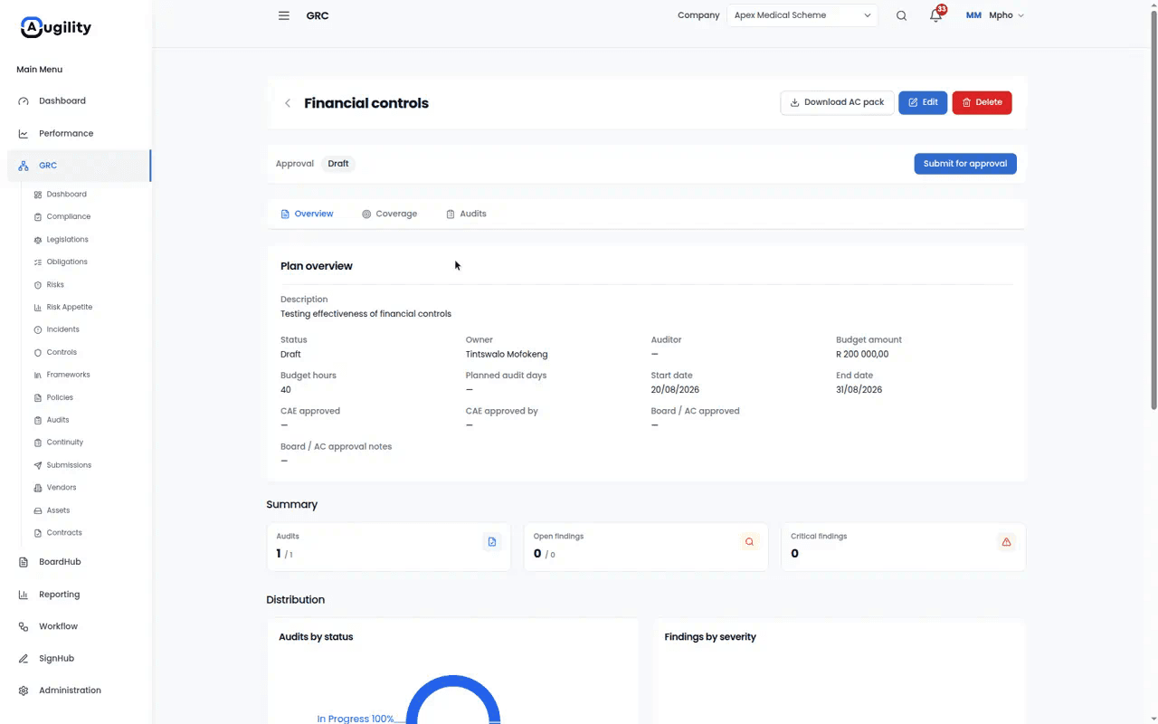
Task: Switch to the Coverage tab
Action: pyautogui.click(x=389, y=214)
